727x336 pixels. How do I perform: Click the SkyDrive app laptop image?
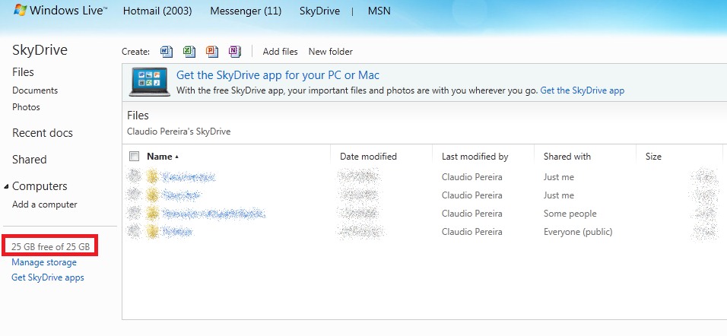click(x=149, y=83)
